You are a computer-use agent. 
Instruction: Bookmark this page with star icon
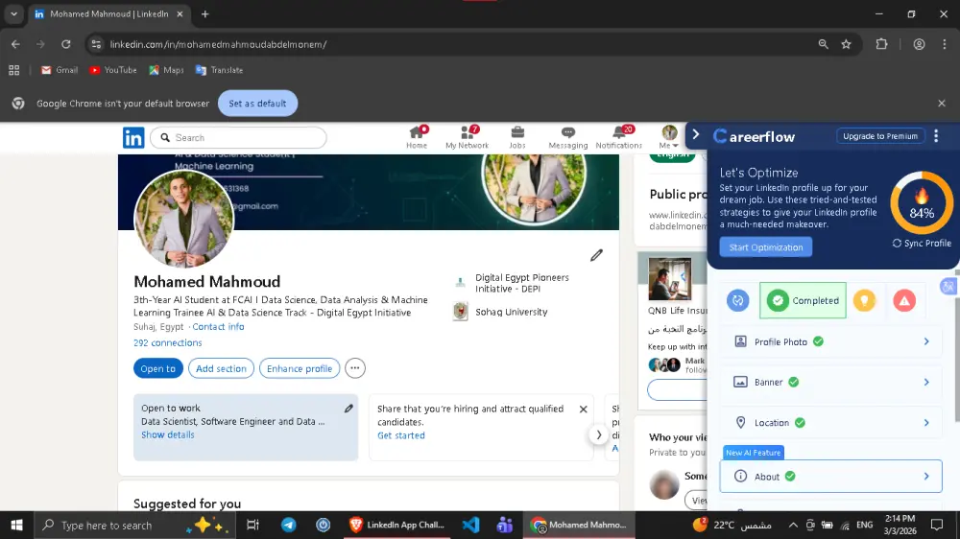[x=846, y=44]
